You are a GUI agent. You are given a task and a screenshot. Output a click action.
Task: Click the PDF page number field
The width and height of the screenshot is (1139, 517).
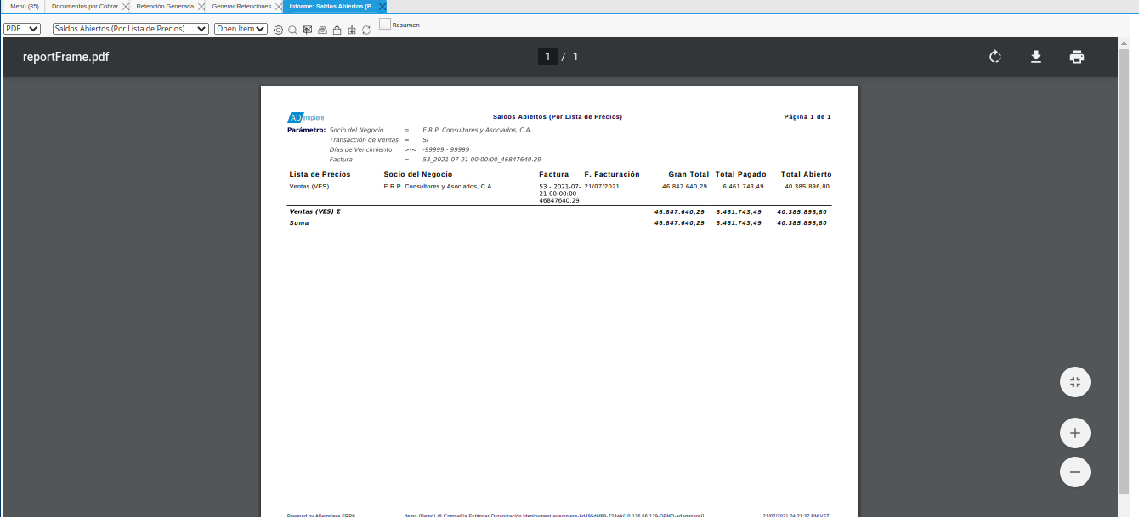547,57
